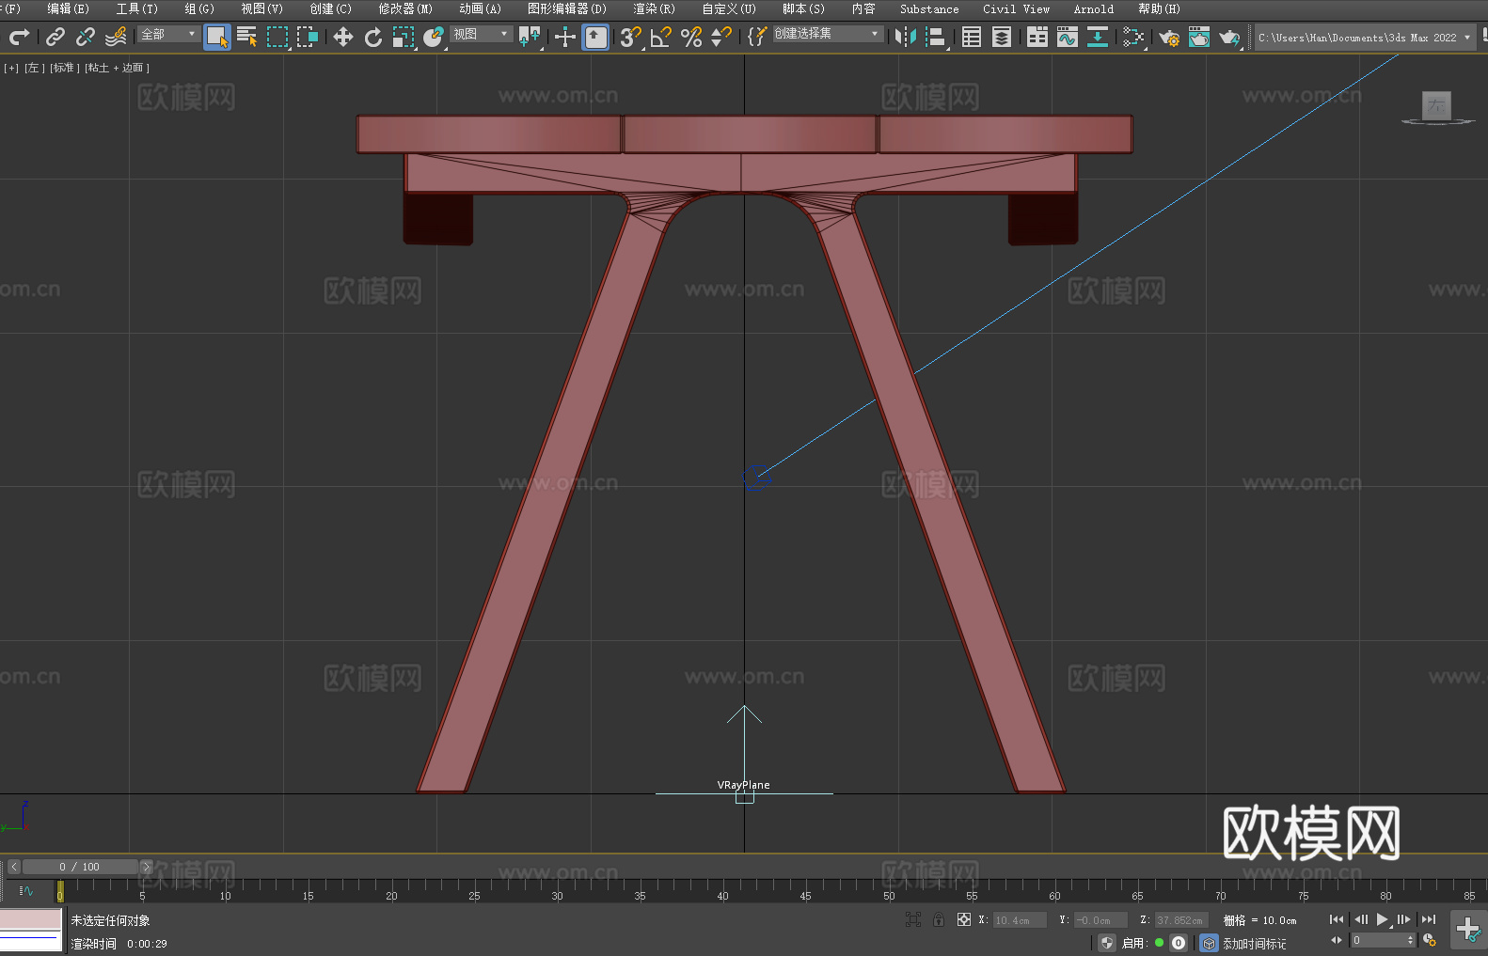Click the Redo arrow icon
Viewport: 1488px width, 956px height.
19,37
